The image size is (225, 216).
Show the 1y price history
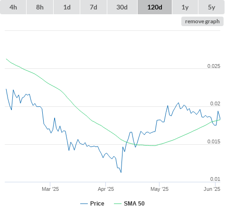(185, 7)
